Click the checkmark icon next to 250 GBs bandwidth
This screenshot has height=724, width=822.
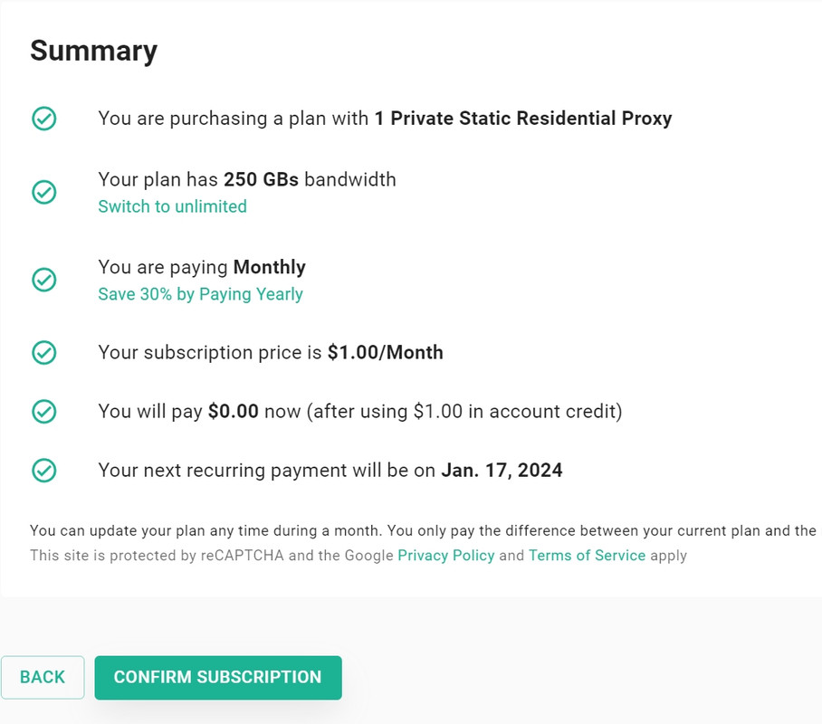pos(44,192)
